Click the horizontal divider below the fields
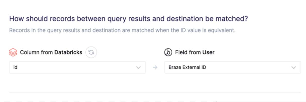Image resolution: width=306 pixels, height=102 pixels. 155,92
